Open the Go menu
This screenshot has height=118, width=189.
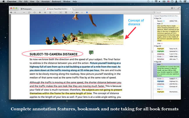click(38, 1)
